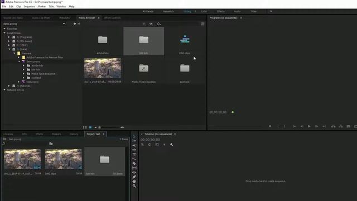Select test.prproj in the folder tree

tap(32, 82)
